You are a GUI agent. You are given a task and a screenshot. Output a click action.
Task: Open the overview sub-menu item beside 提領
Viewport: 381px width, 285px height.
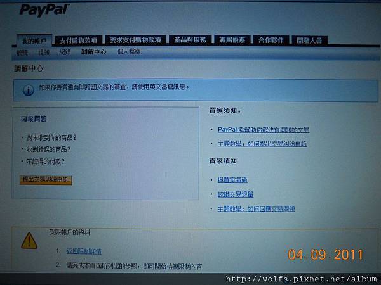(22, 53)
